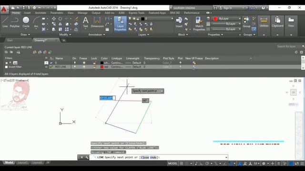Toggle Freeze for RED LINE layer
This screenshot has height=171, width=305.
point(84,66)
